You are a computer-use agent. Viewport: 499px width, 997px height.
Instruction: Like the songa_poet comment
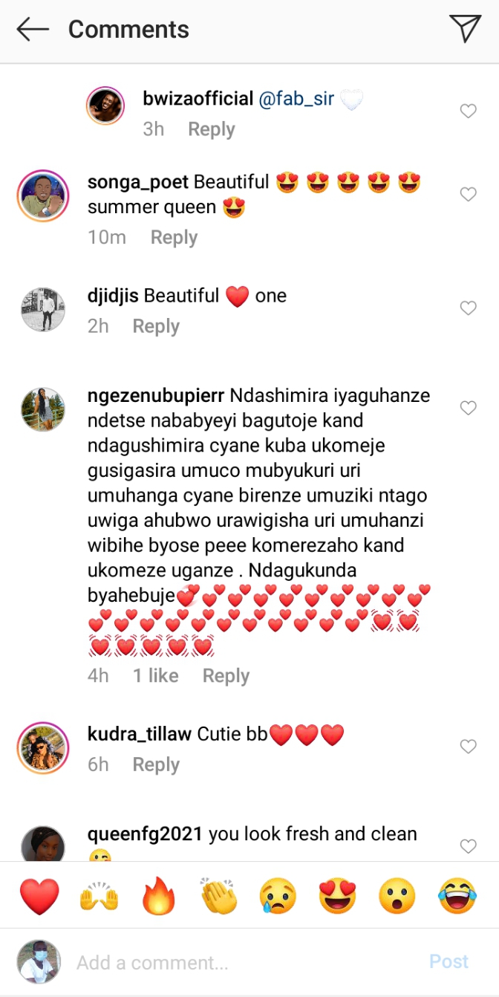coord(468,195)
